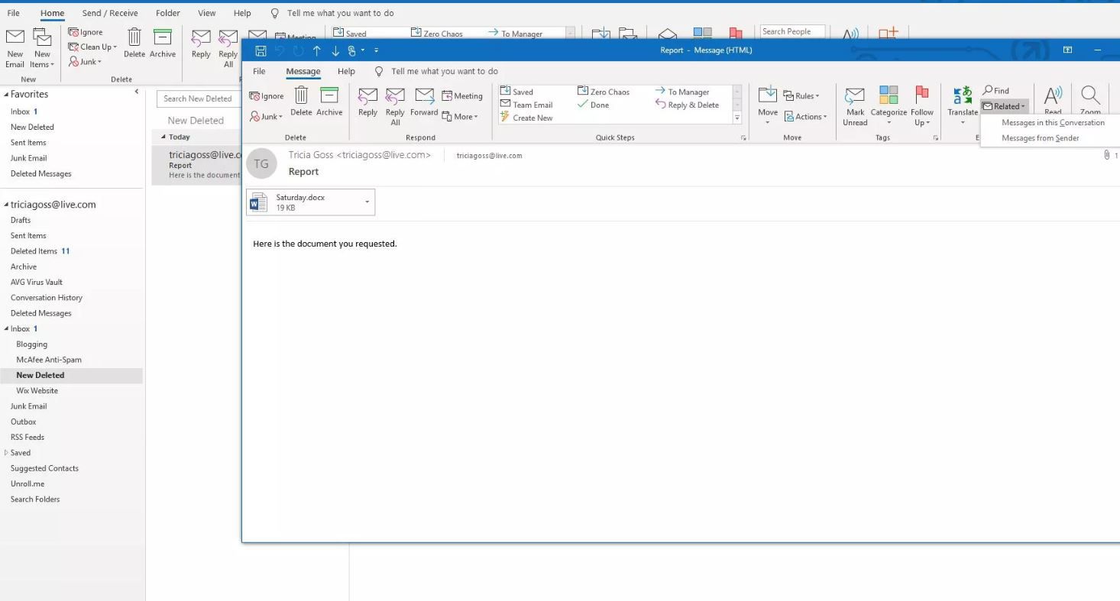1120x601 pixels.
Task: Click the Search New Deleted field
Action: tap(199, 99)
